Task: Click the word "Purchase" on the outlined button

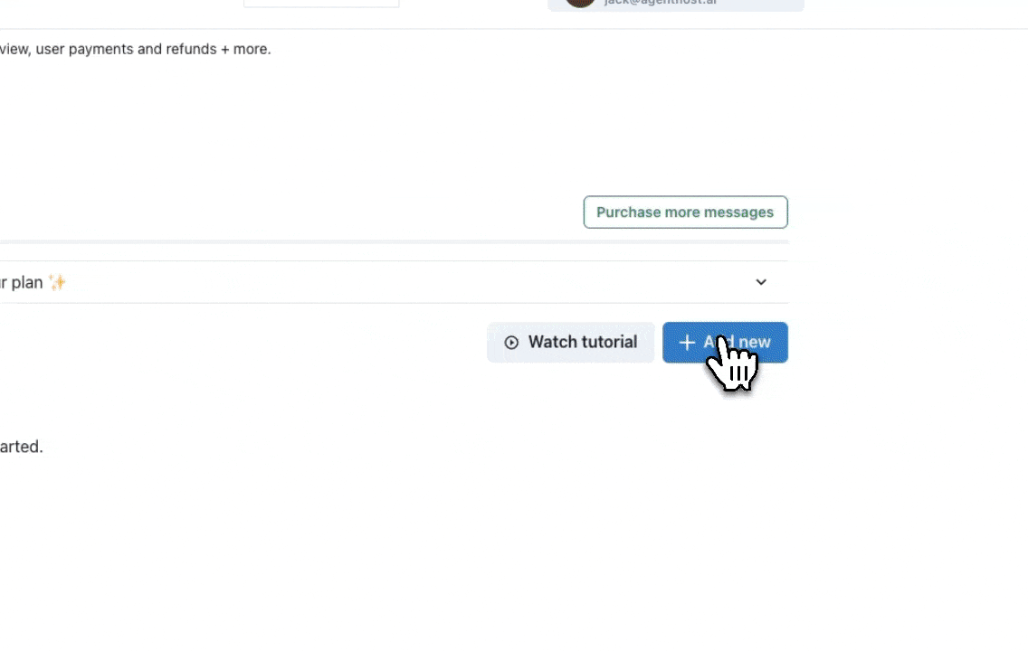Action: point(629,212)
